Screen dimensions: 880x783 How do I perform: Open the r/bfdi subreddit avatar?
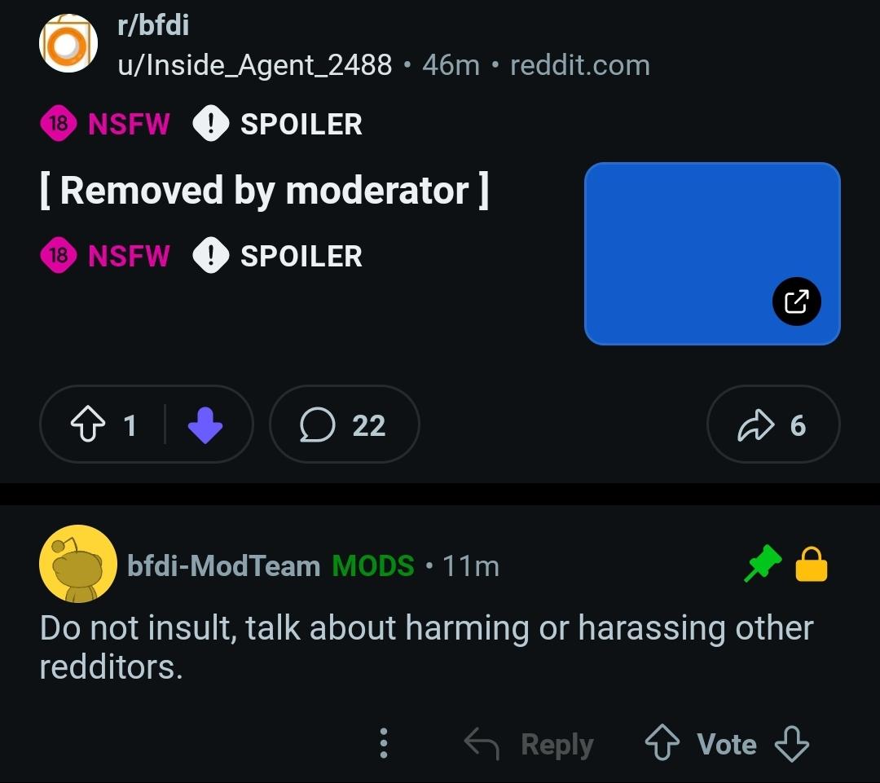coord(68,44)
